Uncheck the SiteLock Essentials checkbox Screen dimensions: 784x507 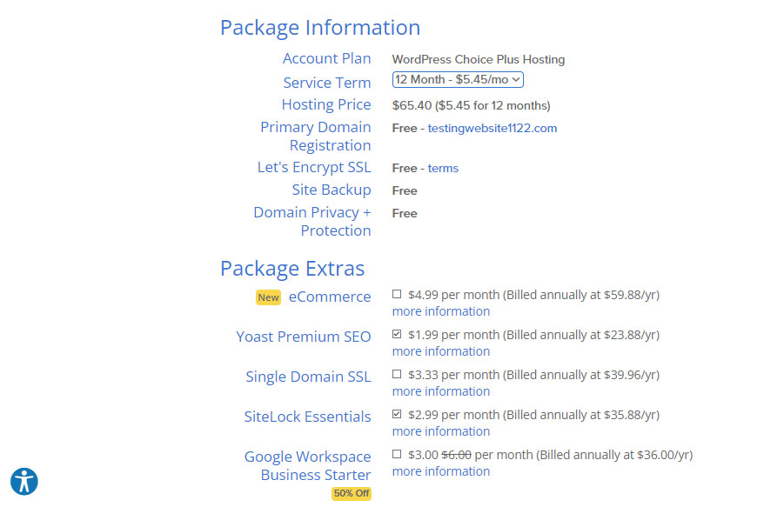pos(397,414)
